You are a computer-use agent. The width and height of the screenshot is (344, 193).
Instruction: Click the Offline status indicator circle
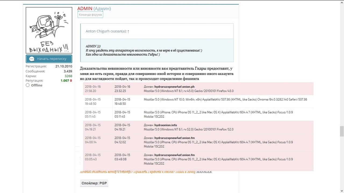pyautogui.click(x=27, y=85)
